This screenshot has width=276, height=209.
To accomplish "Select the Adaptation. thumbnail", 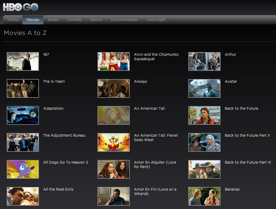I will click(23, 115).
